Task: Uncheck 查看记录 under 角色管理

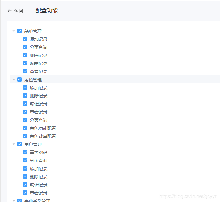Action: pos(25,112)
